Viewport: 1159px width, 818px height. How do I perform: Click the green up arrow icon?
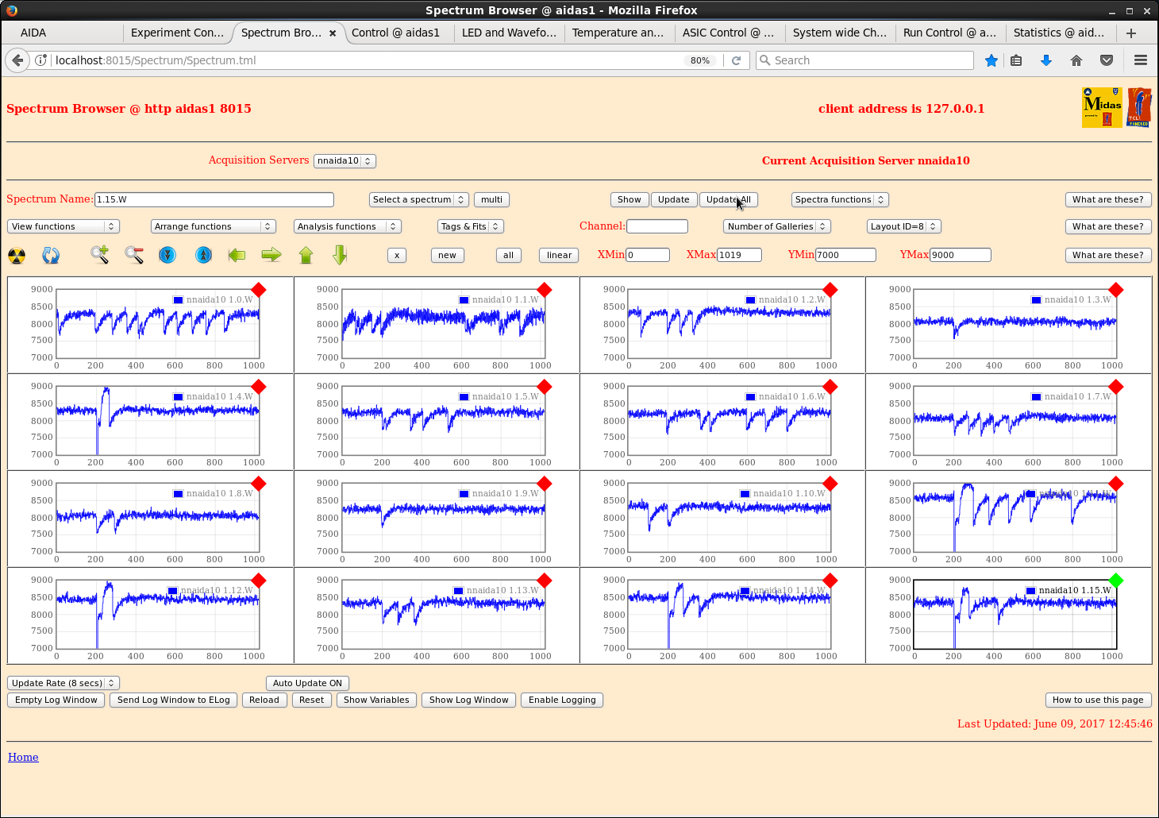(x=306, y=255)
